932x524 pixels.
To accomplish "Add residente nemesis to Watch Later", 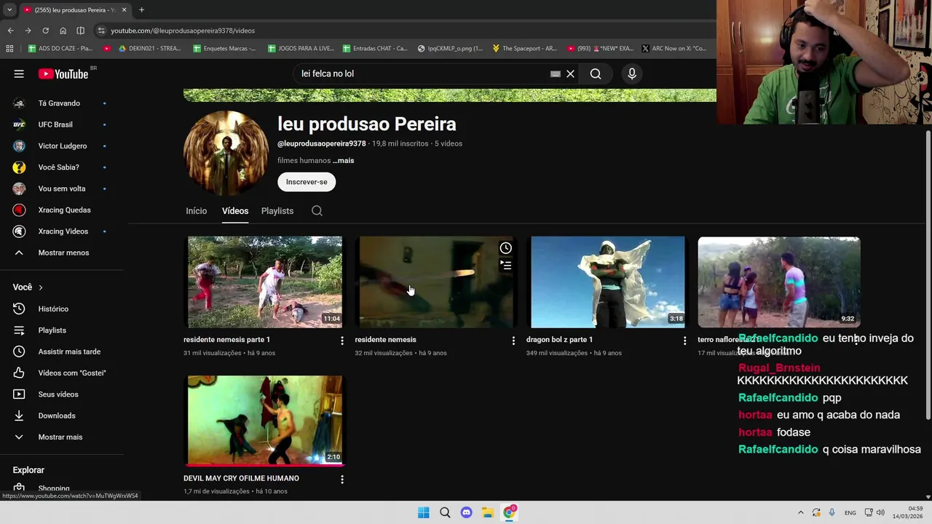I will 505,248.
